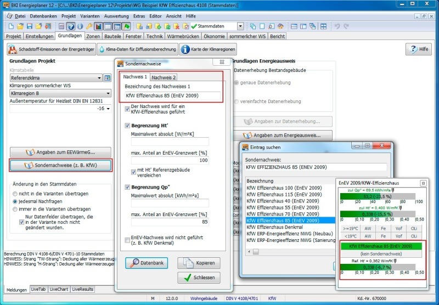
Task: Click the cascading windows icon right of Stammdaten dropdown
Action: tap(253, 26)
